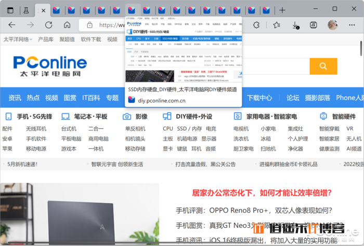Select 专题 in the blue navigation bar

point(112,98)
